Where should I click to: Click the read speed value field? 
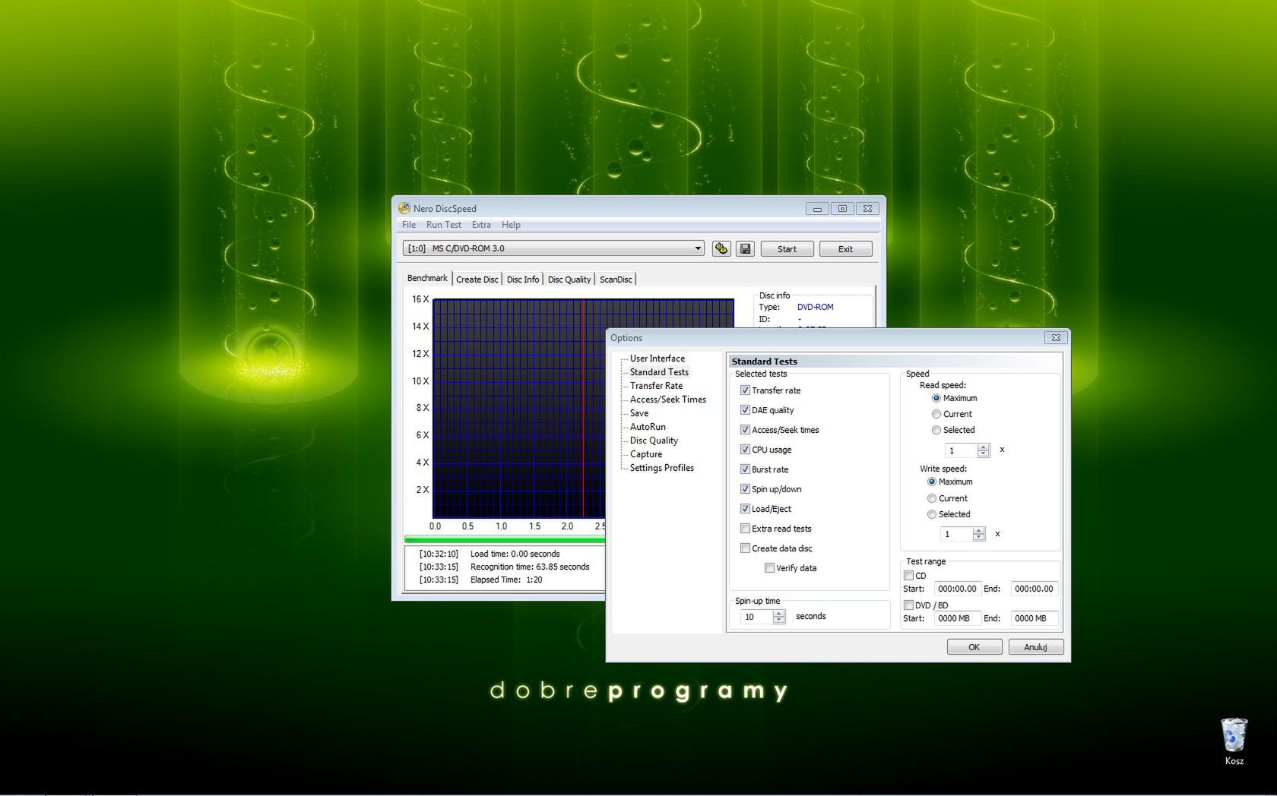(961, 450)
